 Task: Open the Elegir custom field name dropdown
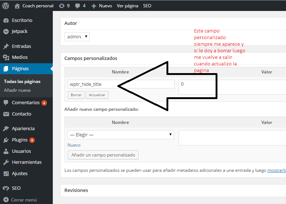click(x=121, y=135)
